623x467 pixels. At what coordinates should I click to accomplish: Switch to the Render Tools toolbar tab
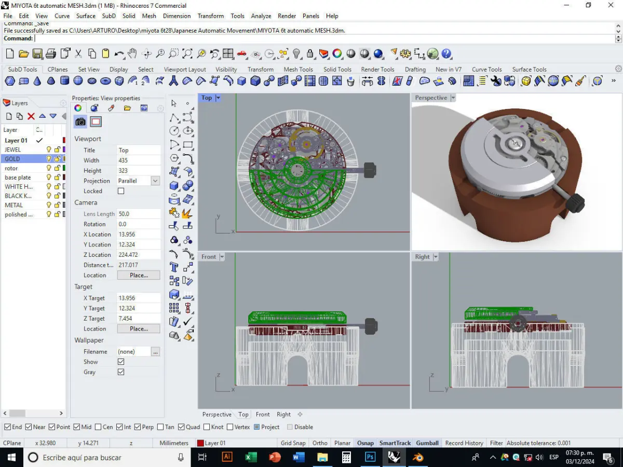[x=377, y=69]
